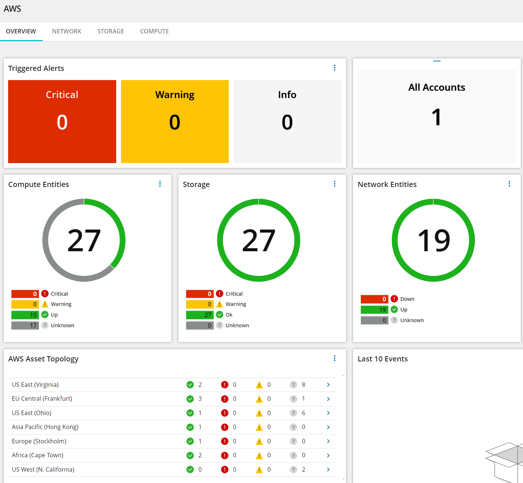Click the Storage Ok checkmark icon
This screenshot has width=523, height=483.
[220, 314]
